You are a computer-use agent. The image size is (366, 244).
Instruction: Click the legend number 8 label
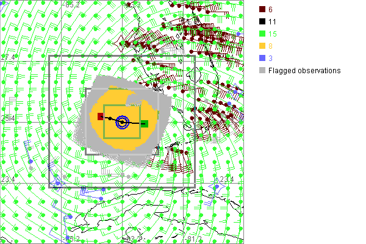[x=271, y=46]
